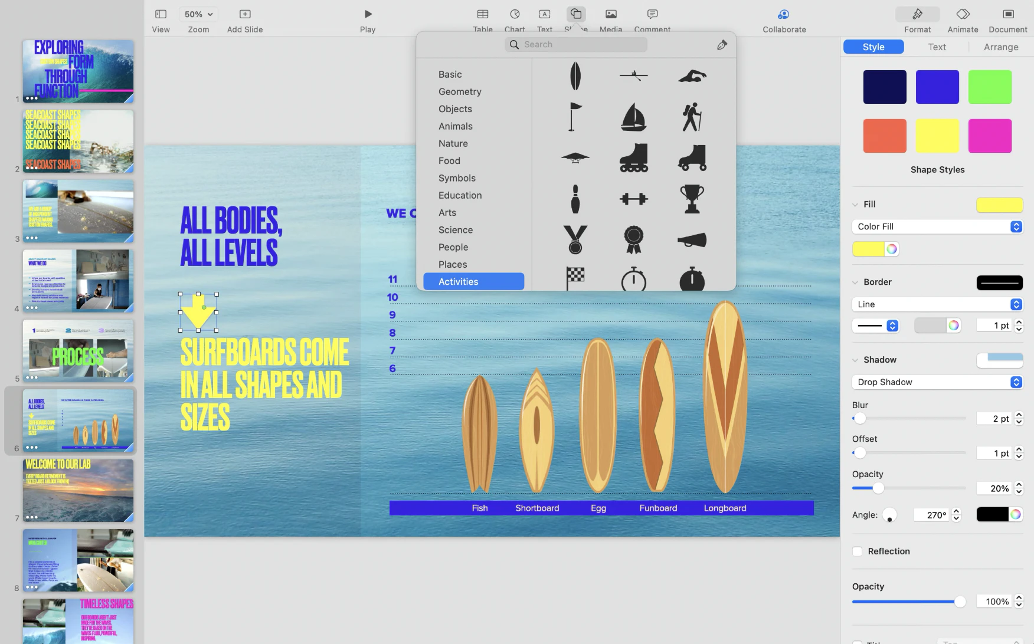Viewport: 1034px width, 644px height.
Task: Insert the sailboat shape
Action: [x=633, y=117]
